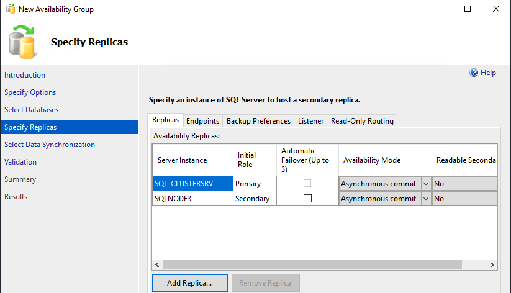Select the SQLNODE3 server instance cell
511x293 pixels.
click(x=192, y=199)
